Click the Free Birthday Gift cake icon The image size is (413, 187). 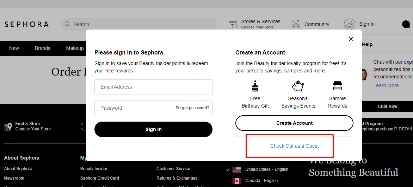click(255, 86)
